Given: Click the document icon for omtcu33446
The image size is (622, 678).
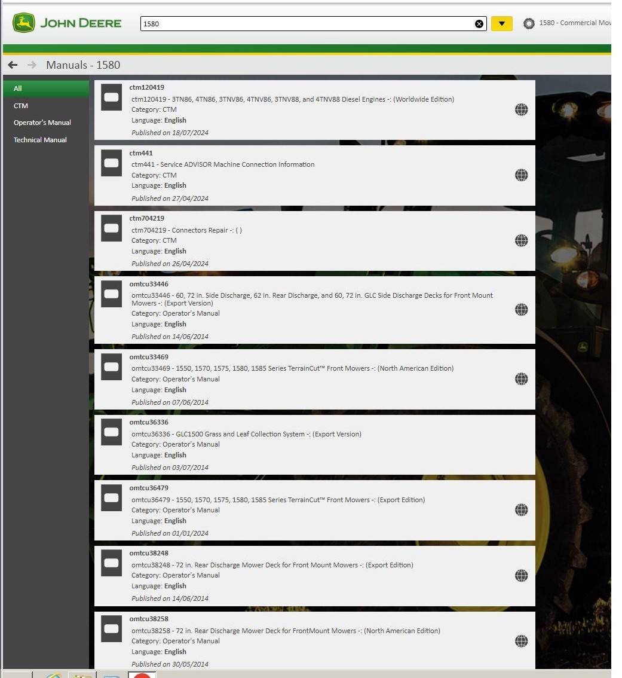Looking at the screenshot, I should (x=111, y=294).
